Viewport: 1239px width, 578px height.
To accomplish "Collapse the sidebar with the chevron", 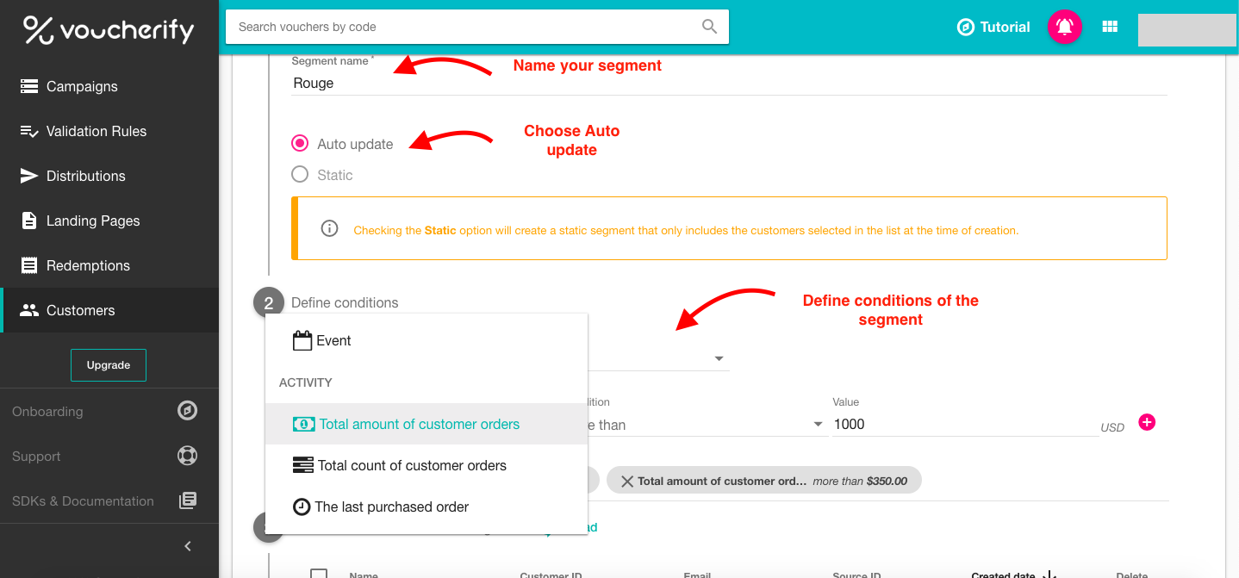I will [x=188, y=546].
